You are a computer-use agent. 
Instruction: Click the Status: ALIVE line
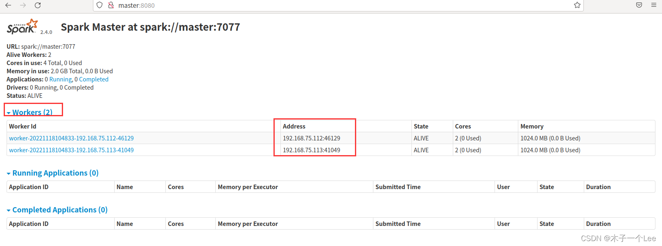(25, 96)
